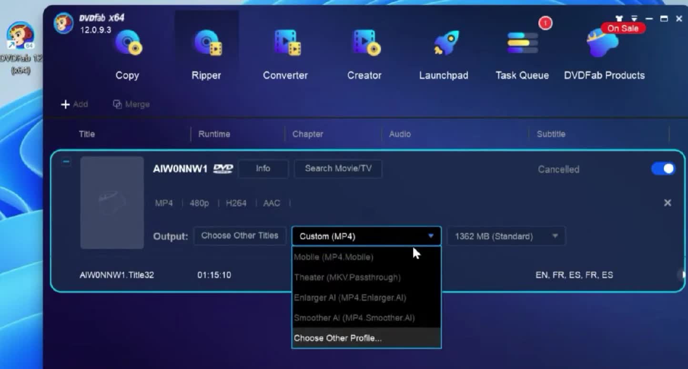
Task: Click the EN, FR, ES subtitle list
Action: (574, 275)
